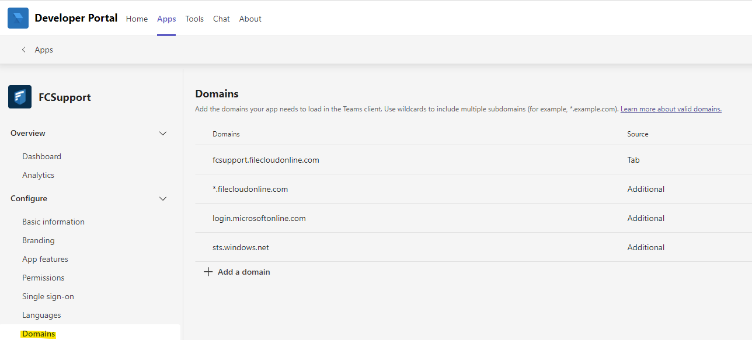The image size is (752, 340).
Task: Collapse the Overview section
Action: pyautogui.click(x=163, y=133)
